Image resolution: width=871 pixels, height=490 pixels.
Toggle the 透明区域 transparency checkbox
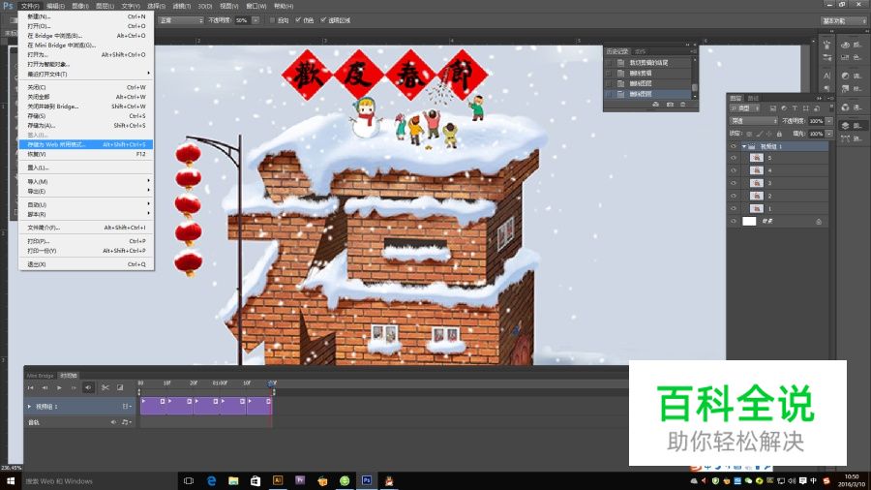coord(322,19)
